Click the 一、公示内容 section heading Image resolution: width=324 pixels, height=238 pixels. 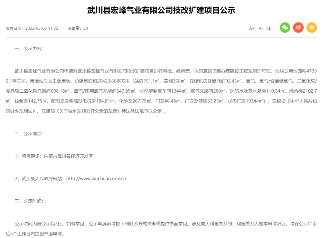[29, 49]
